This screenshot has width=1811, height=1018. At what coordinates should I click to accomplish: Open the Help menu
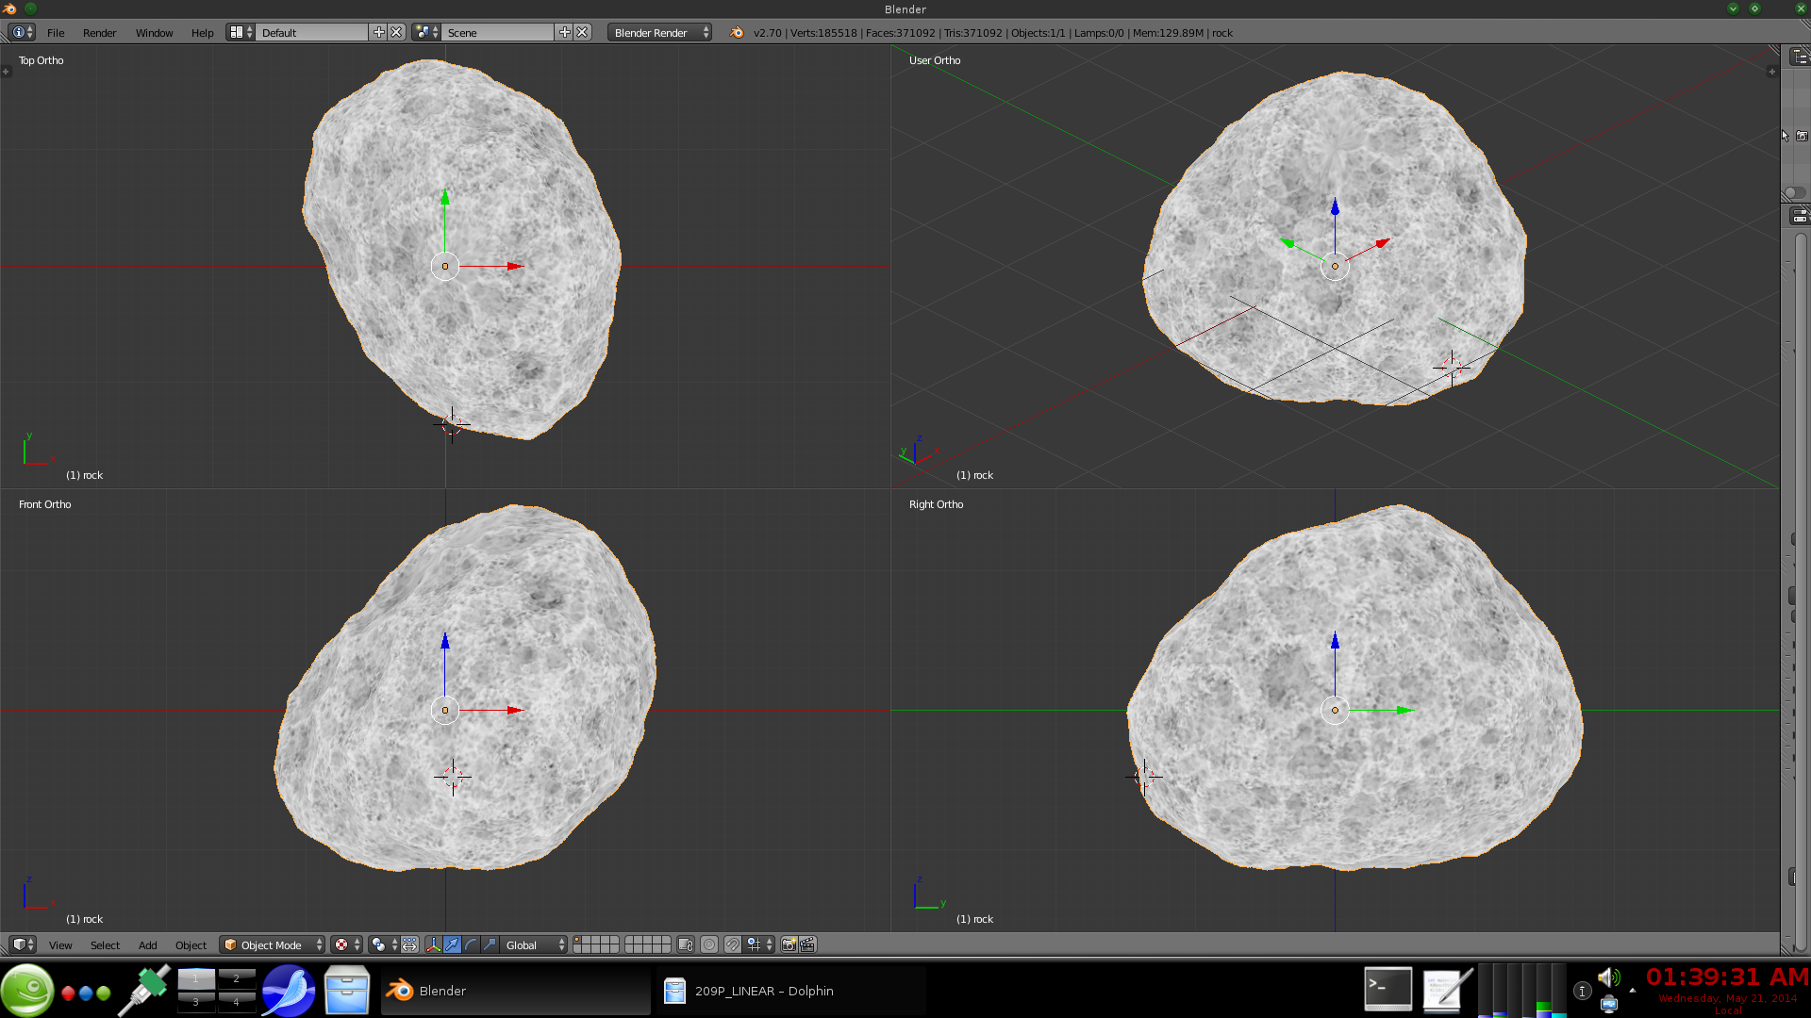point(202,32)
